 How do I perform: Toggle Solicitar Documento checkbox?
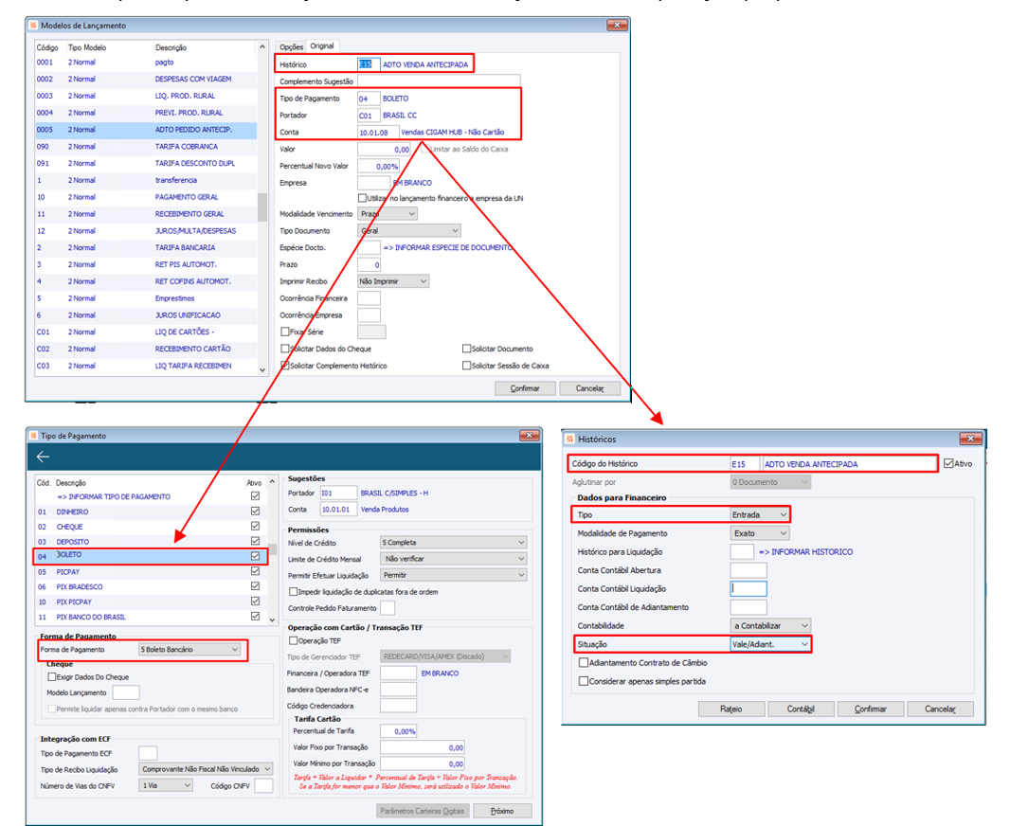466,349
